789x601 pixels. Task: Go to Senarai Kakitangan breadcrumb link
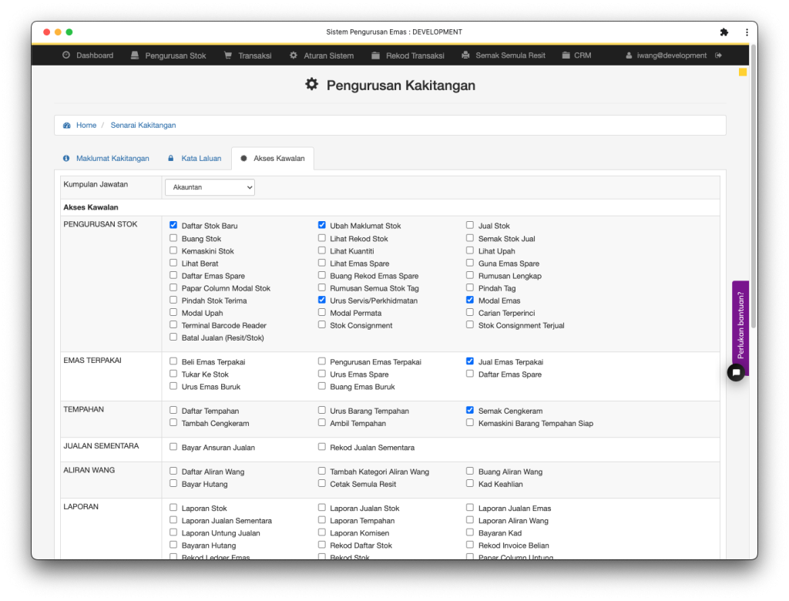tap(143, 125)
